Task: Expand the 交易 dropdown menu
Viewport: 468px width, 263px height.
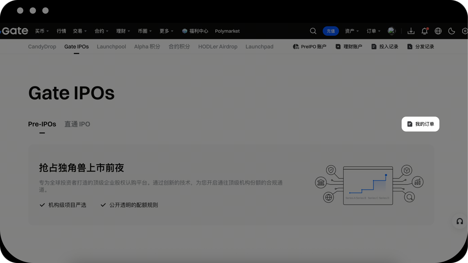Action: (80, 31)
